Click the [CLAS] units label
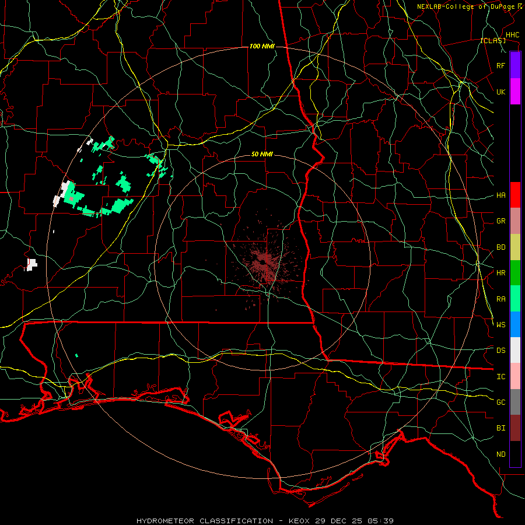Screen dimensions: 525x525 [493, 41]
